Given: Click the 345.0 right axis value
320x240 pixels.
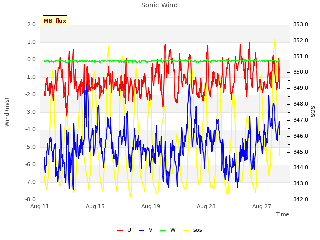Looking at the screenshot, I should click(301, 152).
